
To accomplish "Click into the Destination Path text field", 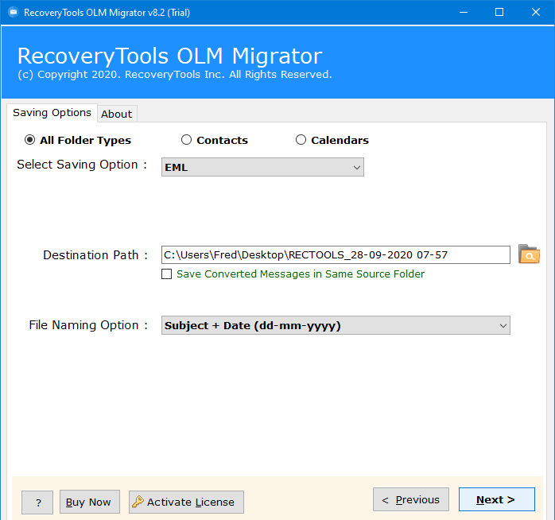I will pyautogui.click(x=336, y=255).
